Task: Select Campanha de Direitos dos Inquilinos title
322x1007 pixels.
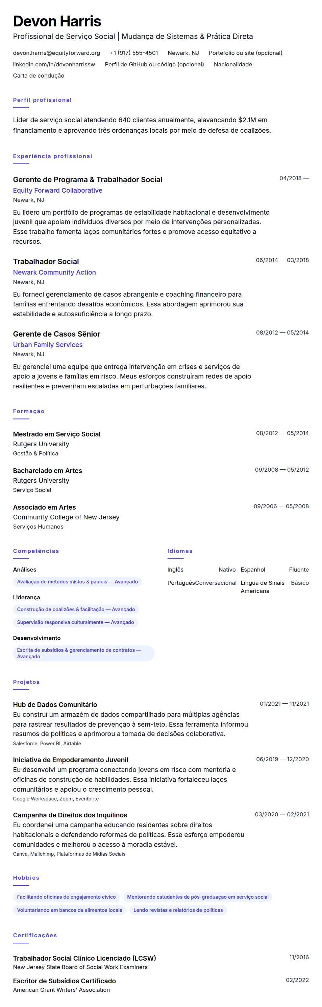Action: pyautogui.click(x=70, y=815)
